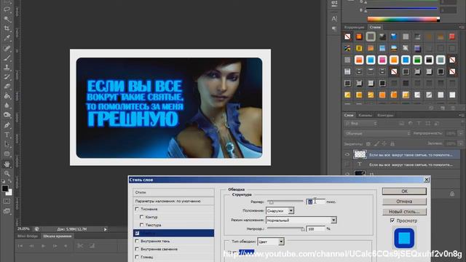This screenshot has width=466, height=262.
Task: Enable Текстура checkbox
Action: tap(142, 225)
